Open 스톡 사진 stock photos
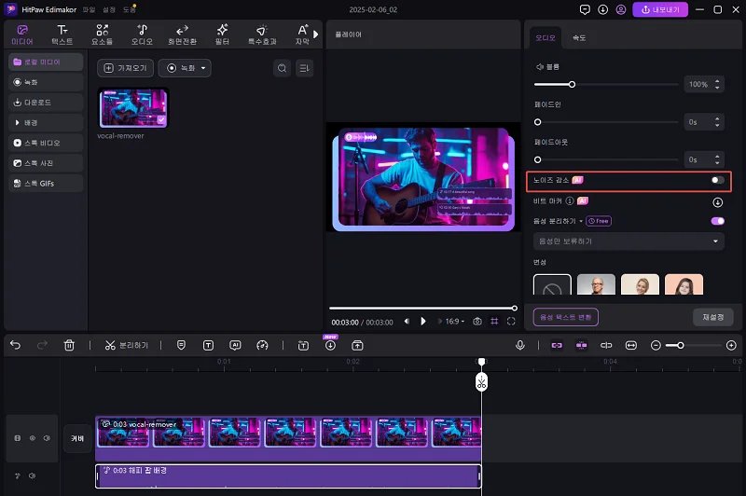 46,163
